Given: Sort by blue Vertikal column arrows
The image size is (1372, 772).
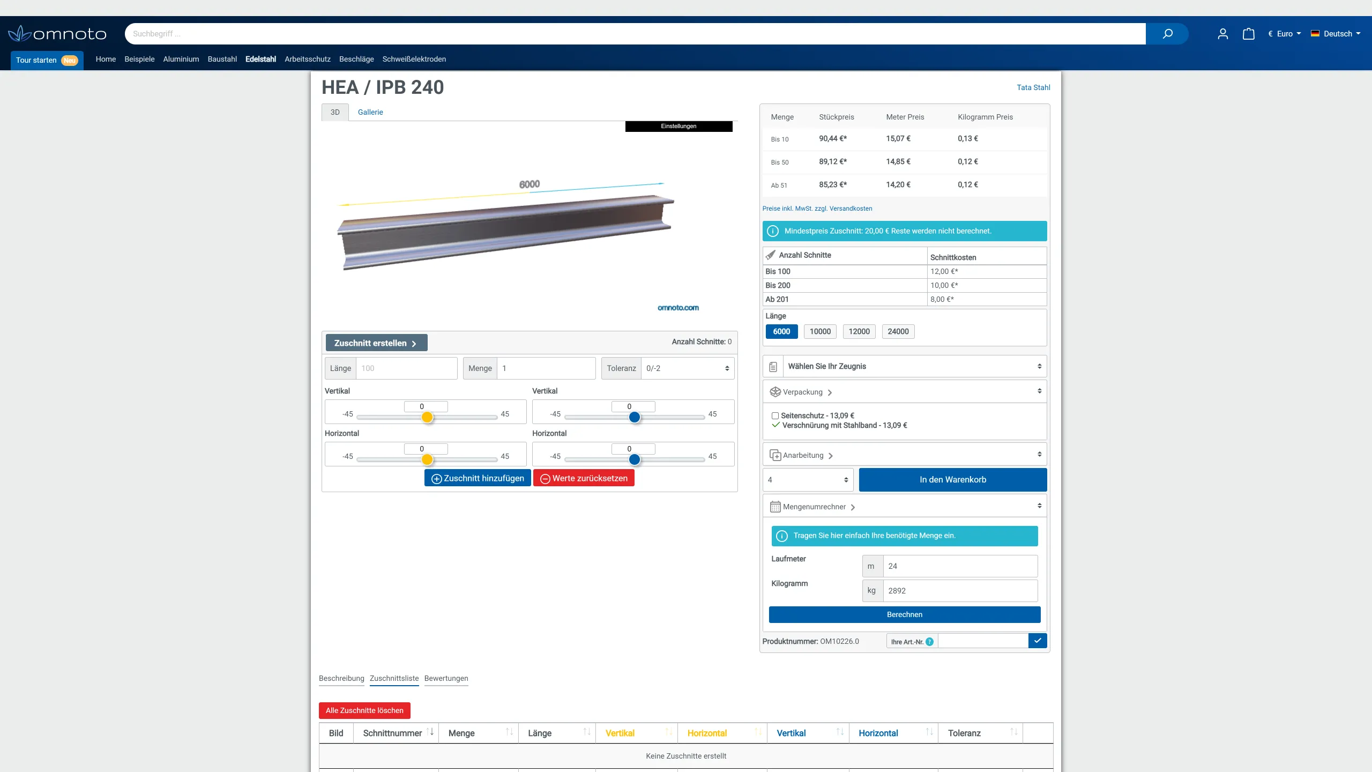Looking at the screenshot, I should (x=840, y=732).
